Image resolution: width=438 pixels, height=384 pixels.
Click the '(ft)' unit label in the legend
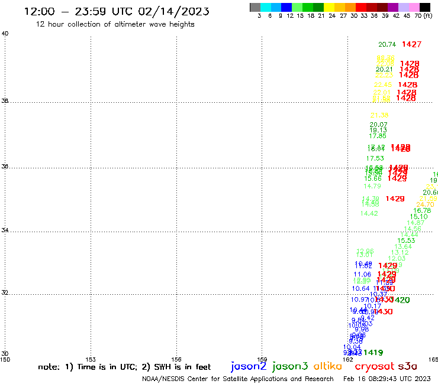pos(428,15)
